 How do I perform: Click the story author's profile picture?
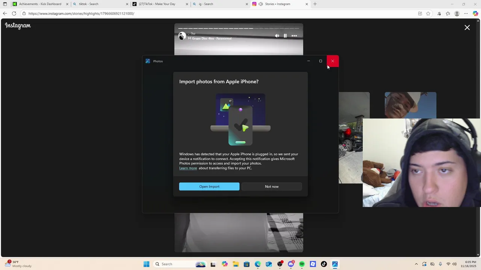182,36
